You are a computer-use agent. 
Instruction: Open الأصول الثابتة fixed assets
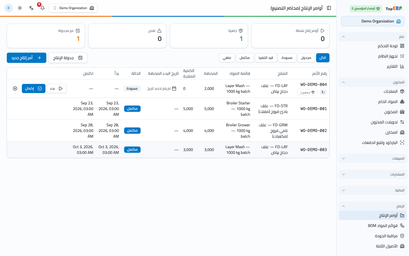coord(373,246)
